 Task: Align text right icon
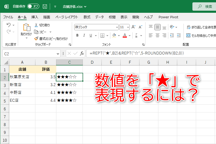click(x=164, y=35)
